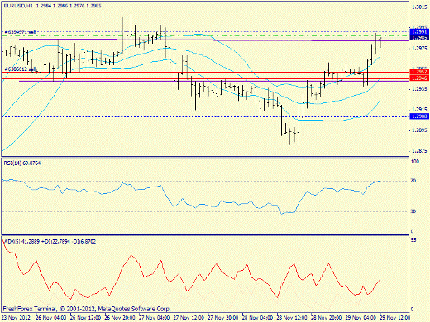
Task: Click the 28 Nov 20:00 time label
Action: tap(327, 318)
